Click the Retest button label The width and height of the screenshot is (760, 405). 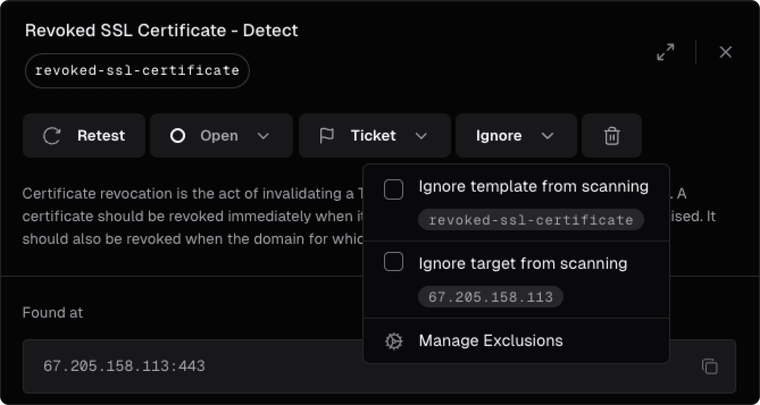point(101,136)
